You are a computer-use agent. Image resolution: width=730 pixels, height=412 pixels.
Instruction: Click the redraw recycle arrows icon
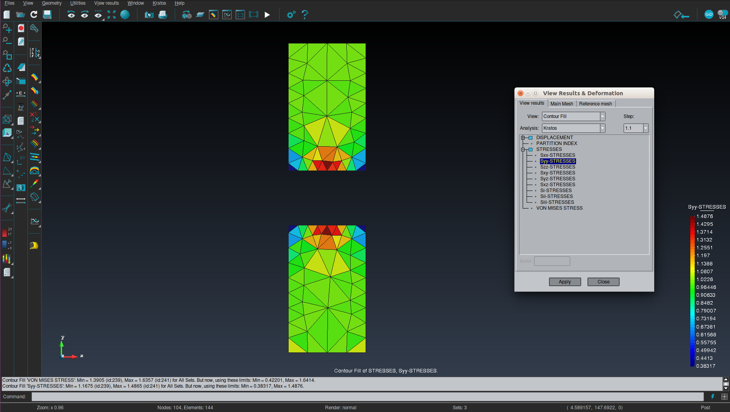pyautogui.click(x=7, y=68)
